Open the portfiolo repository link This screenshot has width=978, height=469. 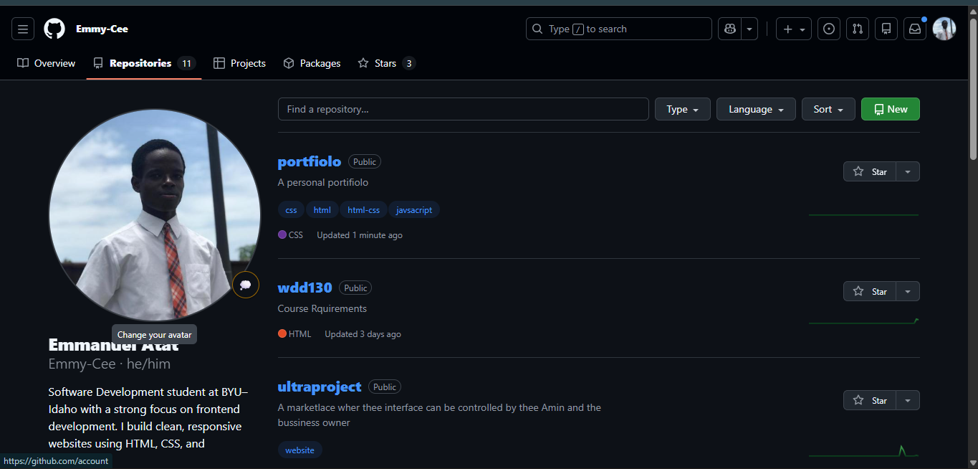point(310,161)
